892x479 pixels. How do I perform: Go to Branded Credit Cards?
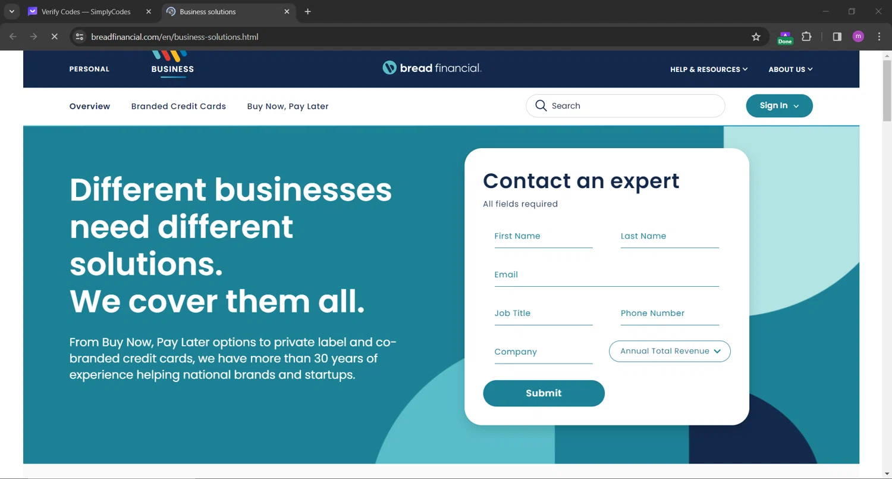pos(178,106)
